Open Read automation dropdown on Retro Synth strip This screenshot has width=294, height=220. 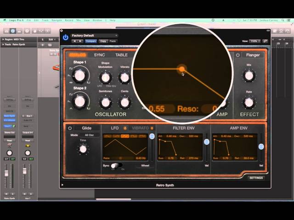[9, 141]
